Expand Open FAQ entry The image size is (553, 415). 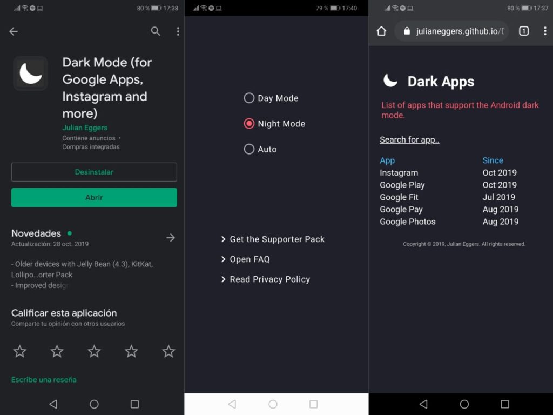point(245,259)
